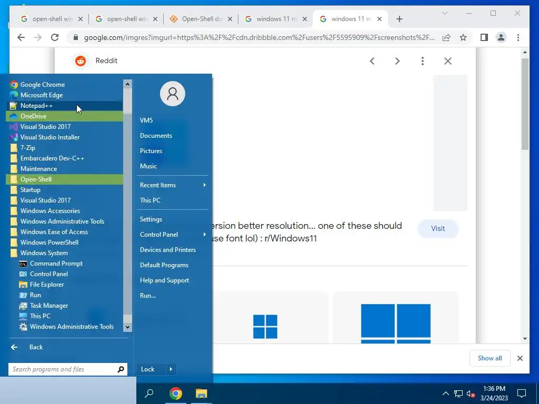Click the user account avatar in the start menu
539x404 pixels.
173,94
